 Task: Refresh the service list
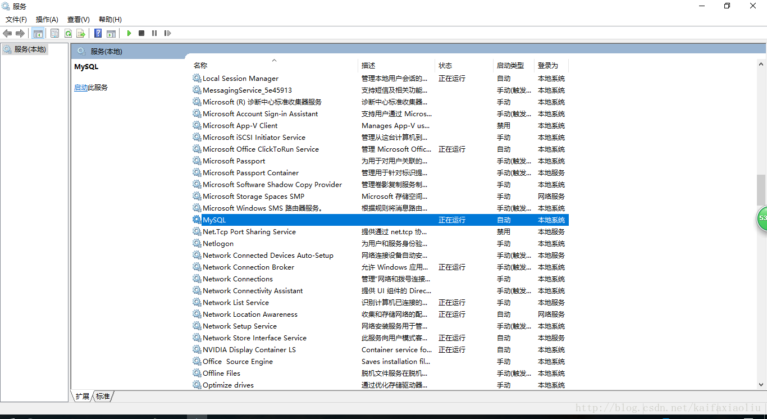point(68,33)
